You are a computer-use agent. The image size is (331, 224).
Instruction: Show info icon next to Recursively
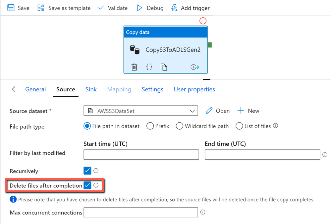96,171
